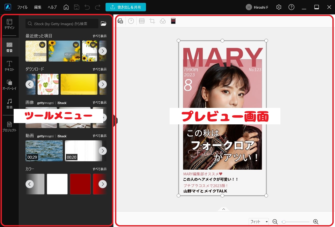
Task: Open the フィット zoom dropdown
Action: tap(259, 222)
